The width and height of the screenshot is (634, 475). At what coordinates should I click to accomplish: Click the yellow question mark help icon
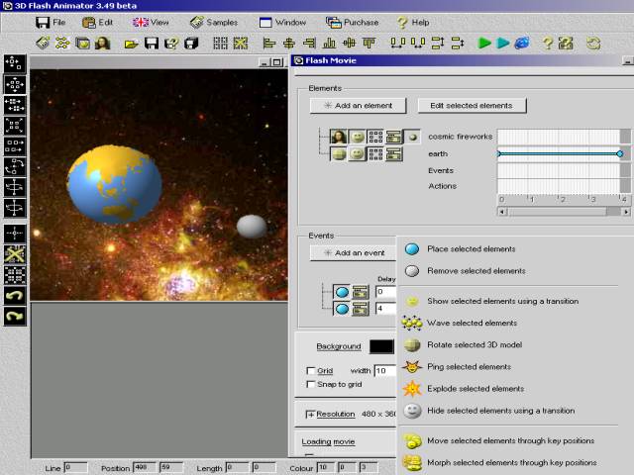(548, 43)
